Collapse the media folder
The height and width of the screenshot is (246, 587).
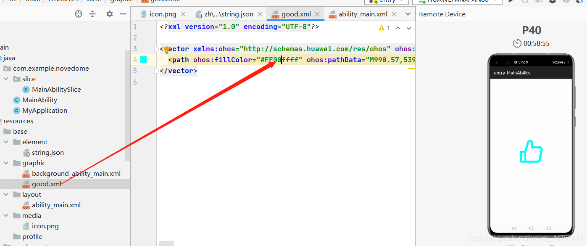pyautogui.click(x=6, y=215)
